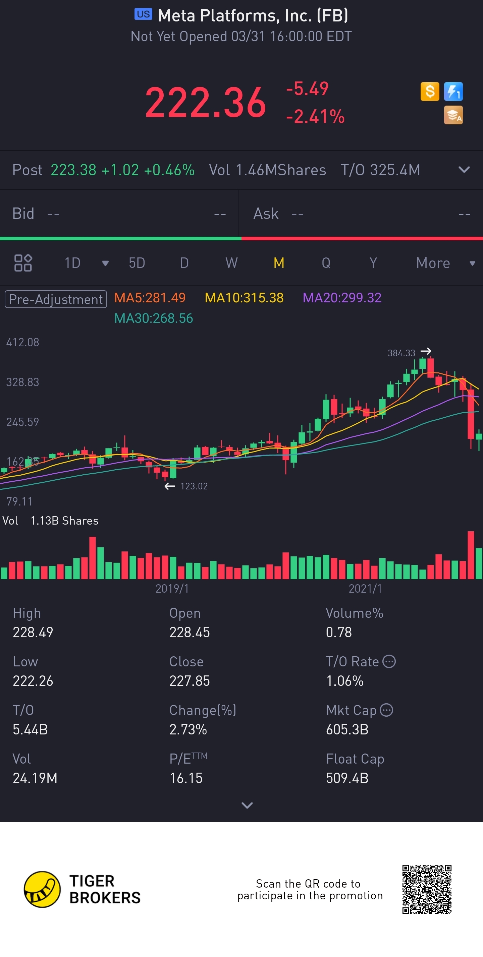This screenshot has height=957, width=483.
Task: Switch to the W weekly chart tab
Action: (x=231, y=263)
